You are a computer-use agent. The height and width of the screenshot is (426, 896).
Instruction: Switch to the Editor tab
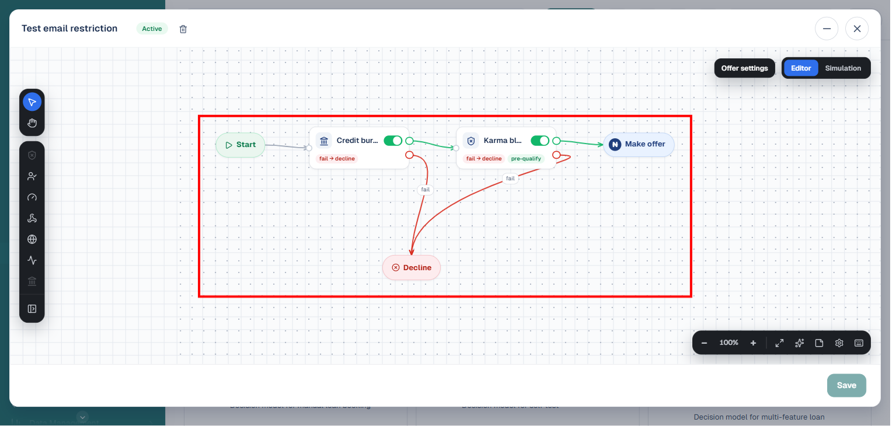pyautogui.click(x=801, y=68)
